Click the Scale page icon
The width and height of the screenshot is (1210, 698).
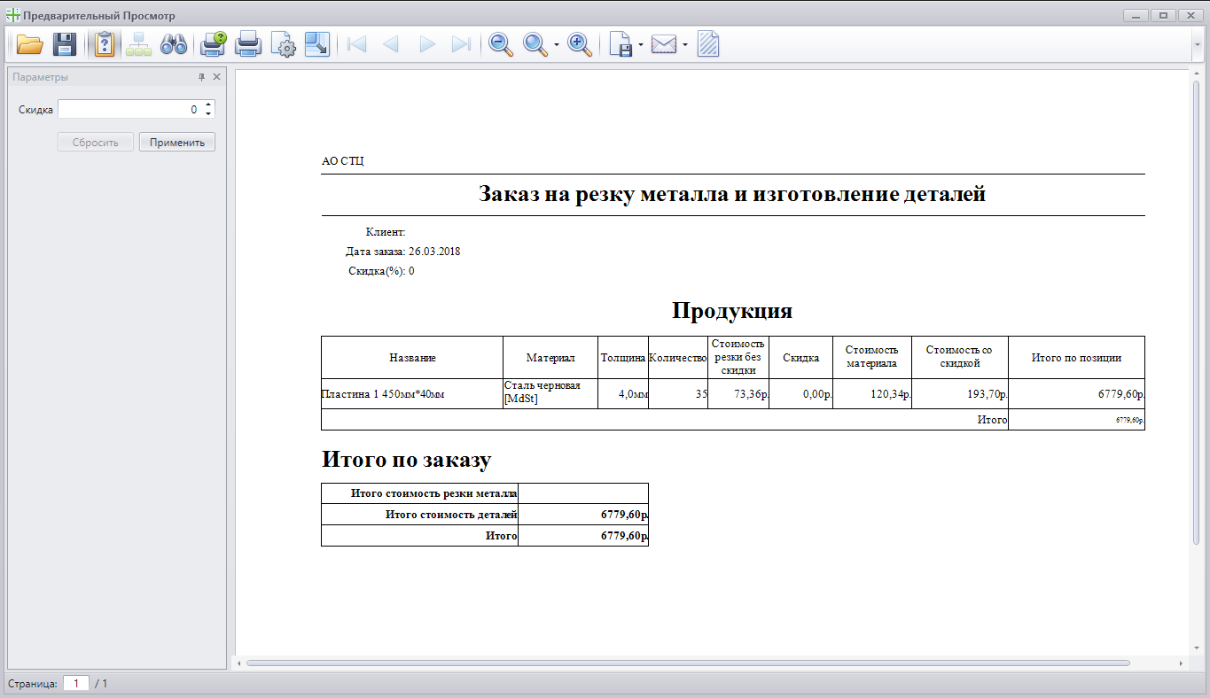(316, 44)
